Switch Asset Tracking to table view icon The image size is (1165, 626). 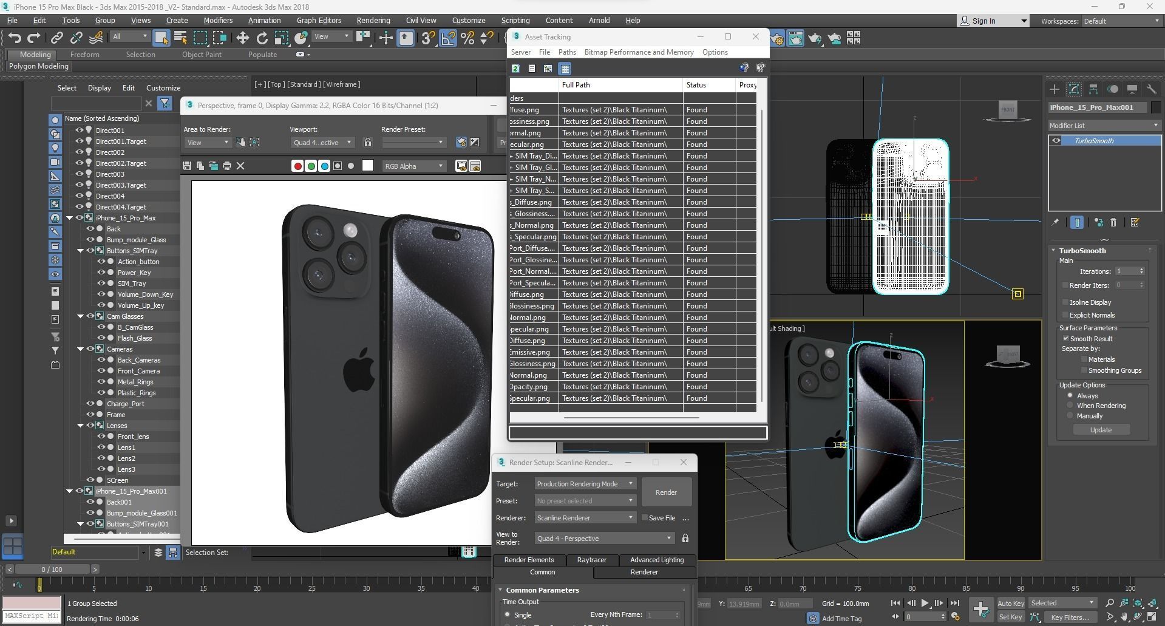coord(565,69)
